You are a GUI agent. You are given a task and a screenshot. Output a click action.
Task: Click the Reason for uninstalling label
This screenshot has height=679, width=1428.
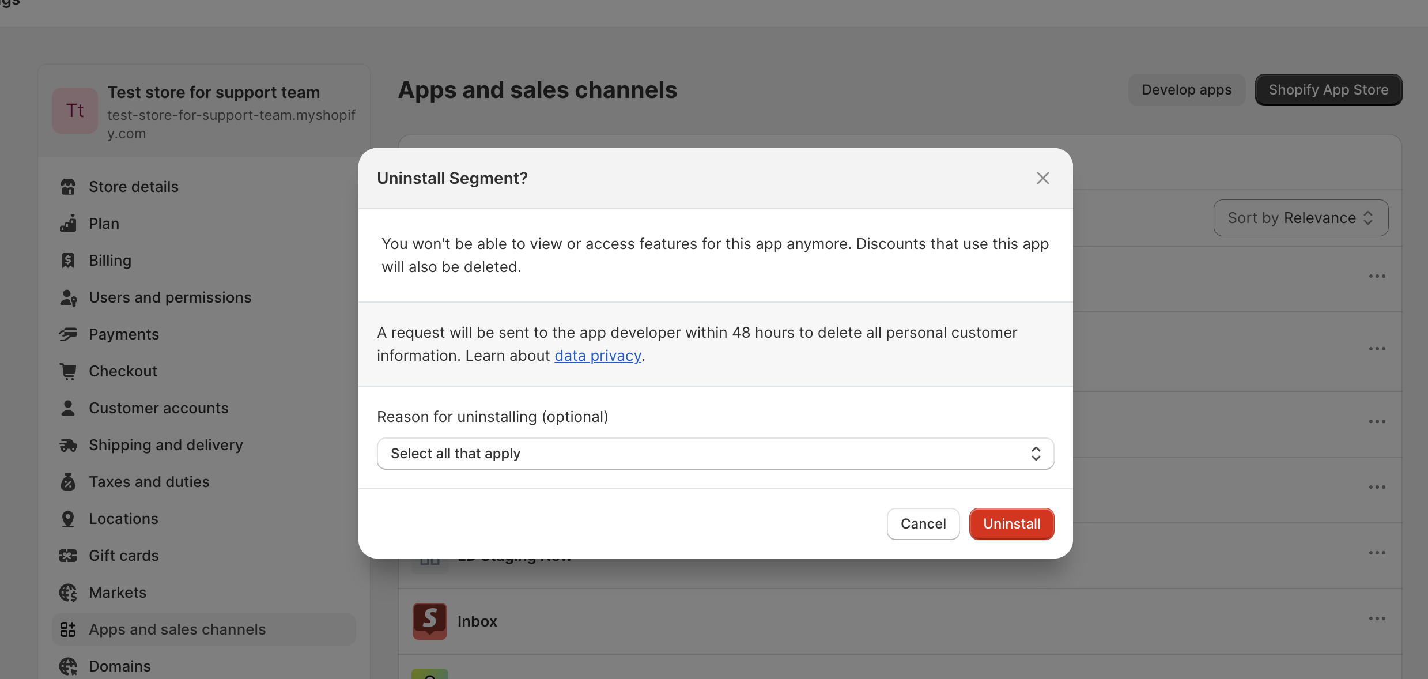pyautogui.click(x=493, y=417)
